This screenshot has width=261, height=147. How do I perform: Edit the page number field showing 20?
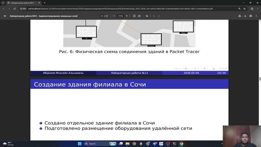102,16
